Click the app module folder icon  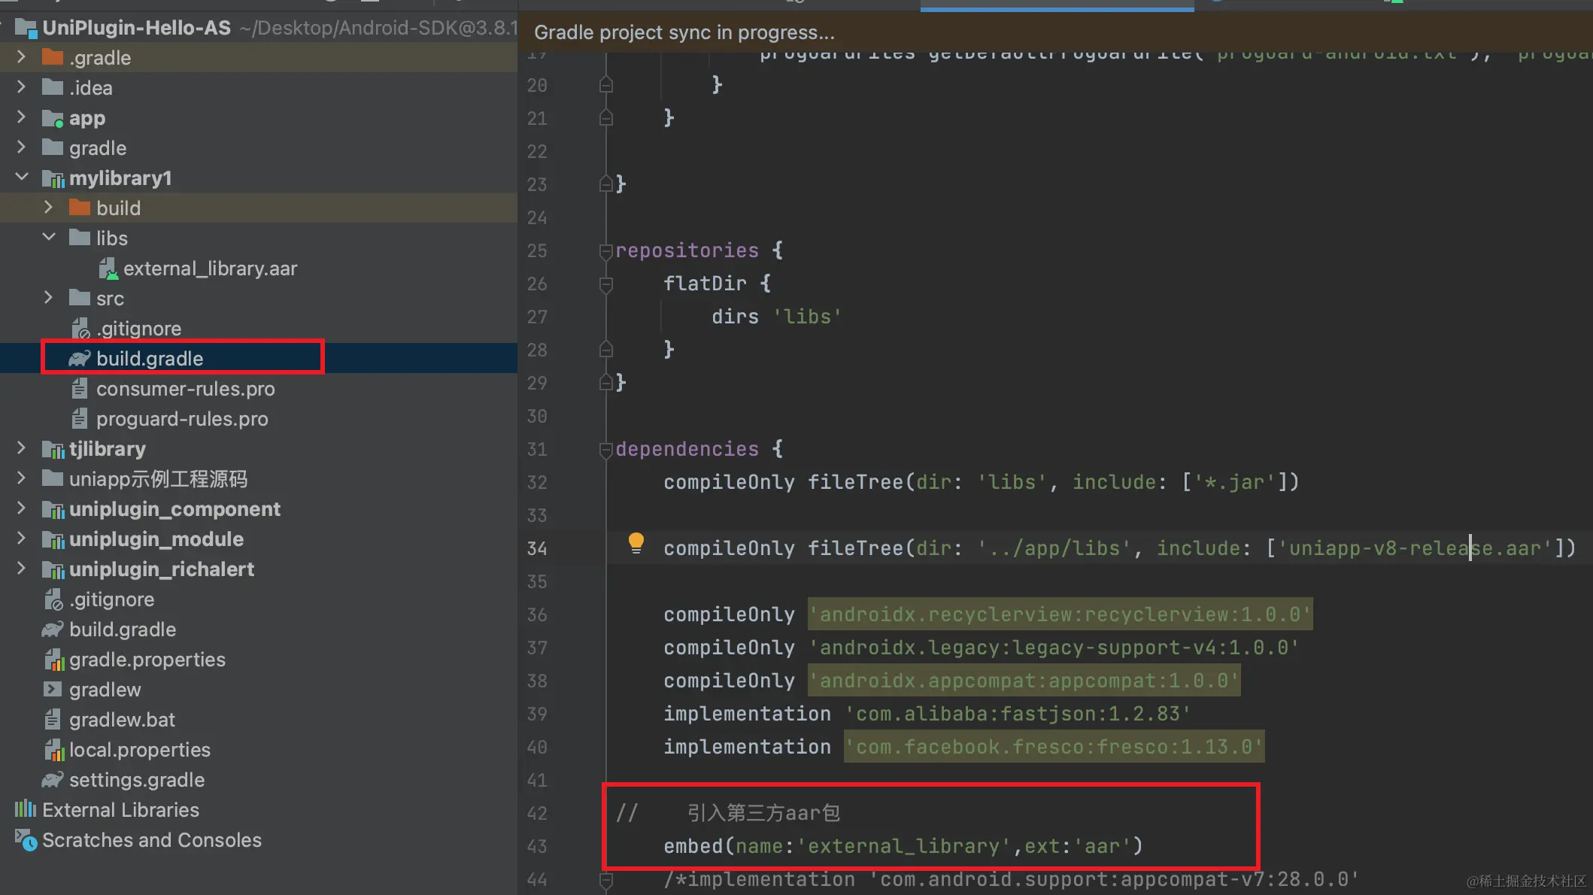tap(53, 118)
